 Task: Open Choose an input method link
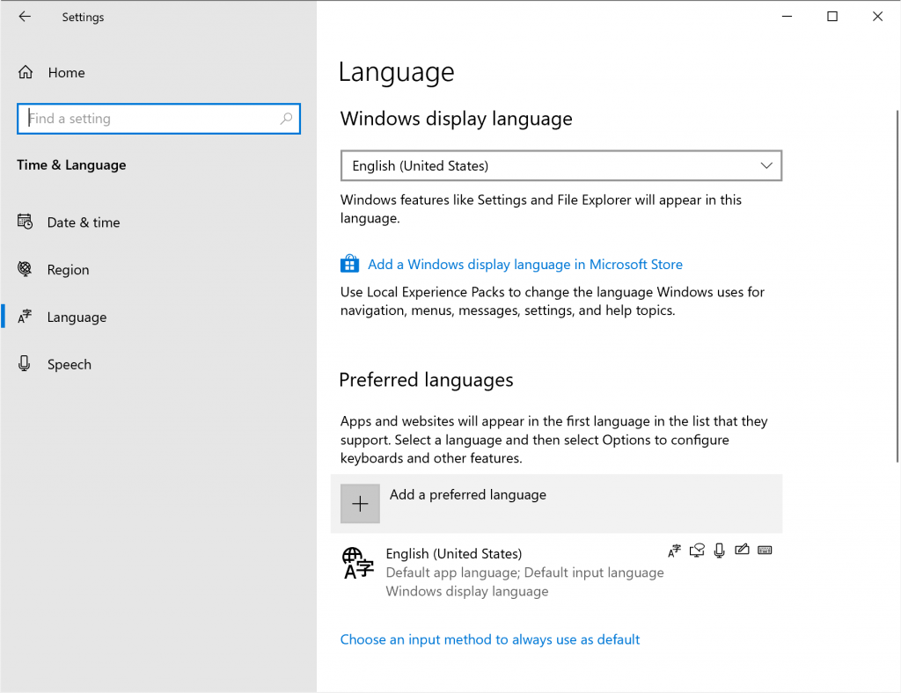pyautogui.click(x=489, y=639)
